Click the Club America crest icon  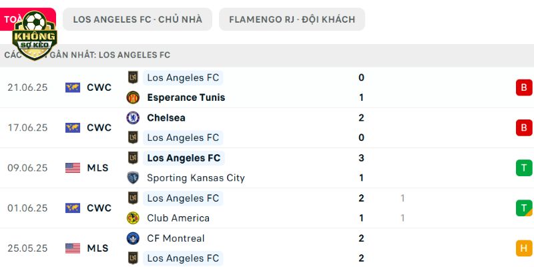[x=133, y=218]
